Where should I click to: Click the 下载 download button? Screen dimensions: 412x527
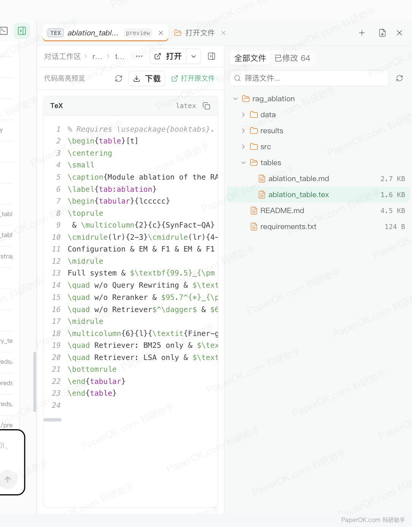pyautogui.click(x=147, y=78)
